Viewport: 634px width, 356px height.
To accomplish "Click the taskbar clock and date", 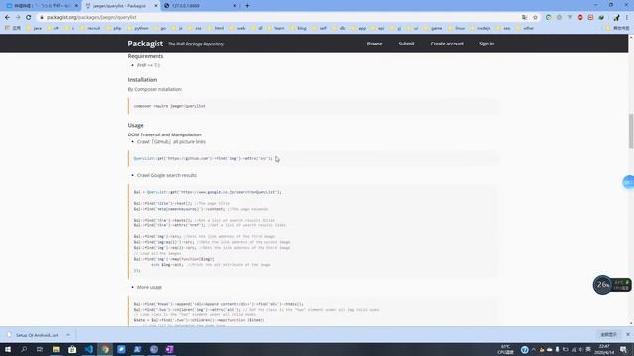I will pyautogui.click(x=605, y=349).
